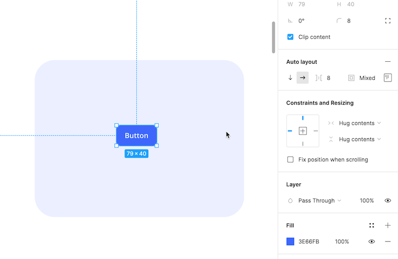Click the Mixed padding value field
Screen dimensions: 398x259
(x=367, y=78)
